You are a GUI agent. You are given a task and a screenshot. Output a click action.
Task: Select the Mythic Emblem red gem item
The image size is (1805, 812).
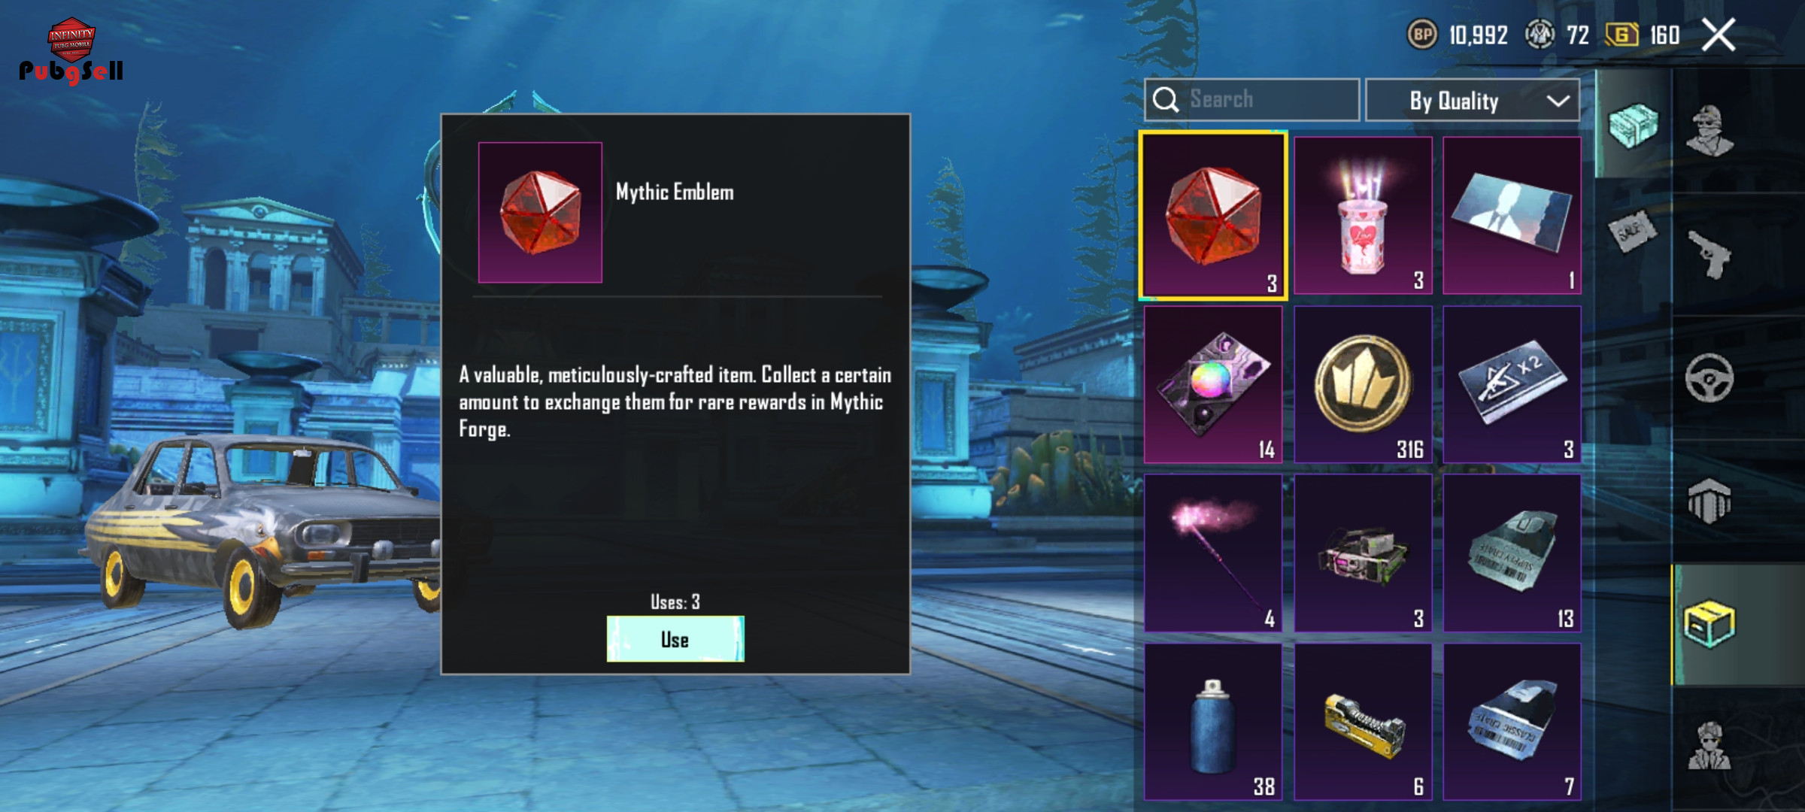pyautogui.click(x=1213, y=216)
